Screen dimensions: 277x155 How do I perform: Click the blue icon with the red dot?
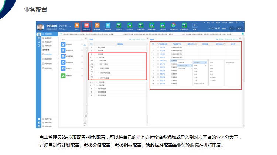pos(63,56)
